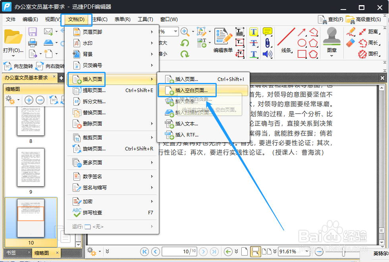Open the 文档(D) menu

(x=76, y=19)
